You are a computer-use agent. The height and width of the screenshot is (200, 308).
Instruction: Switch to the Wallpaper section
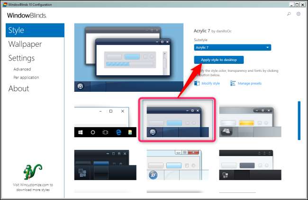click(x=25, y=44)
